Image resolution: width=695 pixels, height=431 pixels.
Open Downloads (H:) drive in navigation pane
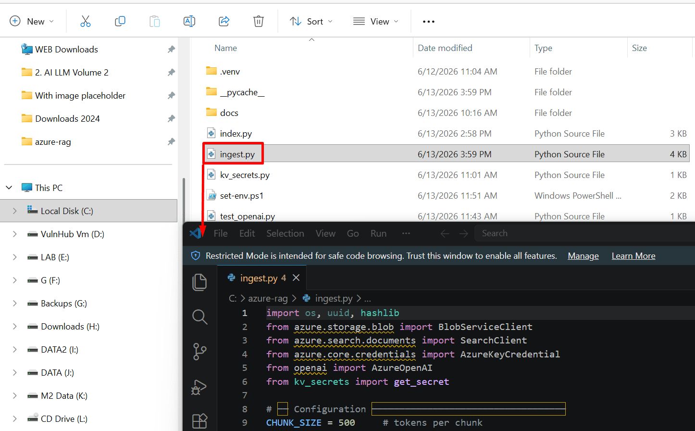(70, 327)
